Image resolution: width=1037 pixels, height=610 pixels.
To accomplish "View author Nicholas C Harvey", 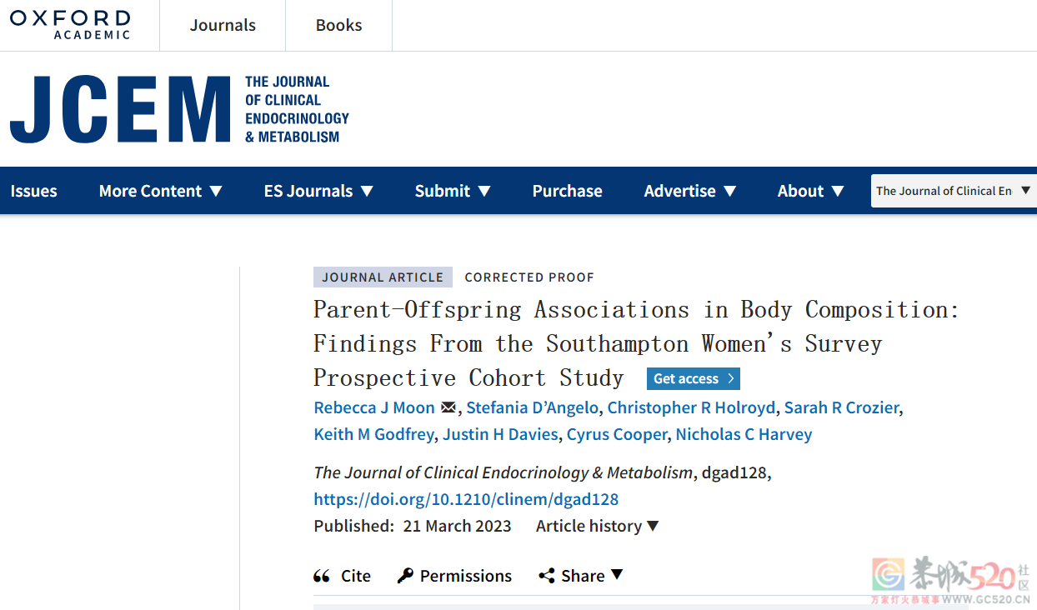I will (744, 434).
